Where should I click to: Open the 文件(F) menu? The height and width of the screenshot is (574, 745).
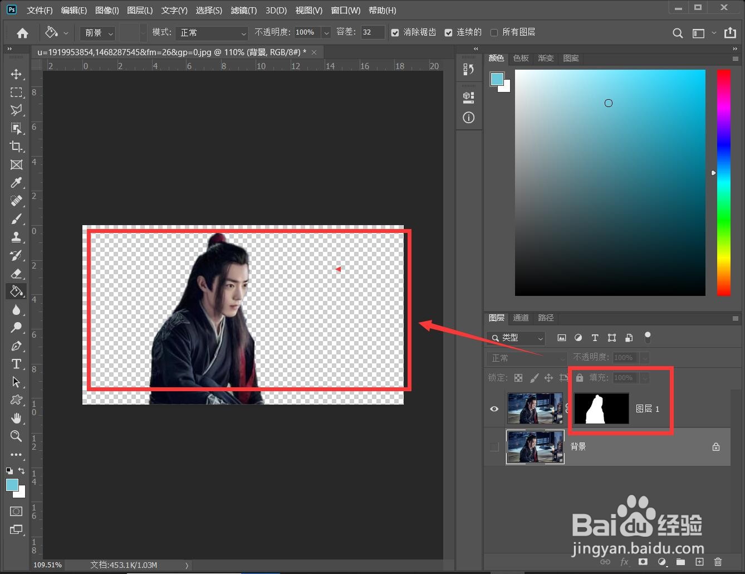coord(40,10)
